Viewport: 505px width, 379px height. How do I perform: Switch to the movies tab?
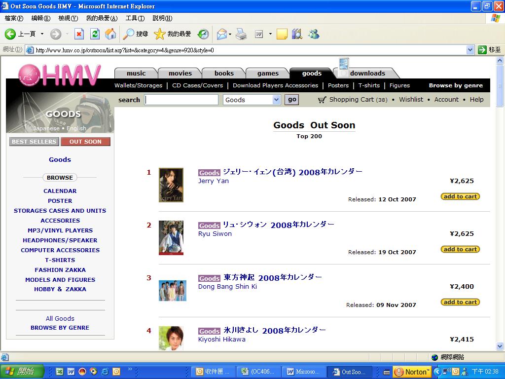click(180, 73)
